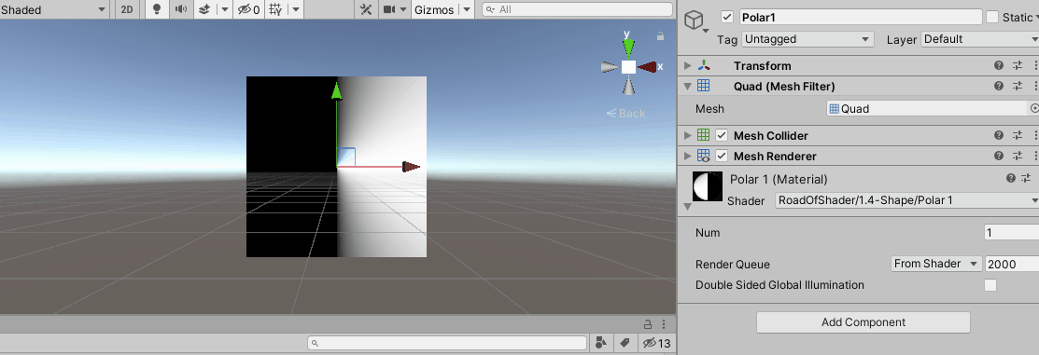Toggle 2D view mode
Viewport: 1039px width, 355px height.
click(x=127, y=9)
